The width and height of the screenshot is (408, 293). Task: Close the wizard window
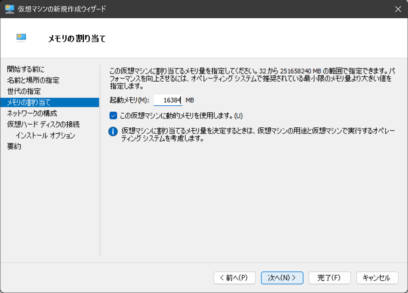tap(398, 9)
